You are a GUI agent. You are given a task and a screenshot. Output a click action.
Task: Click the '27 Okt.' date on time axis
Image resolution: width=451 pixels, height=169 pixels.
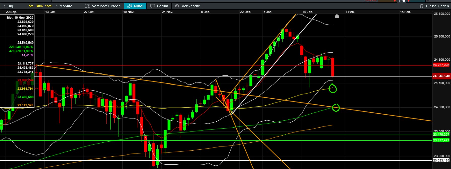89,12
